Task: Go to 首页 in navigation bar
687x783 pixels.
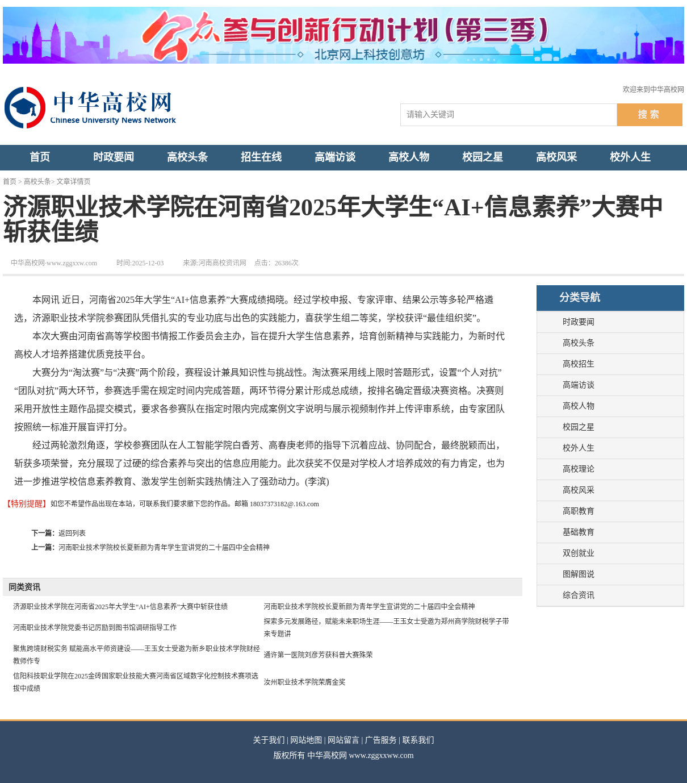Action: (x=40, y=157)
